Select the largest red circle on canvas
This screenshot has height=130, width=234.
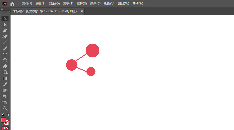92,50
